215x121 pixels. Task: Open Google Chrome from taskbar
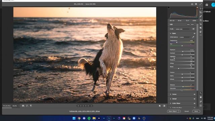(x=79, y=118)
